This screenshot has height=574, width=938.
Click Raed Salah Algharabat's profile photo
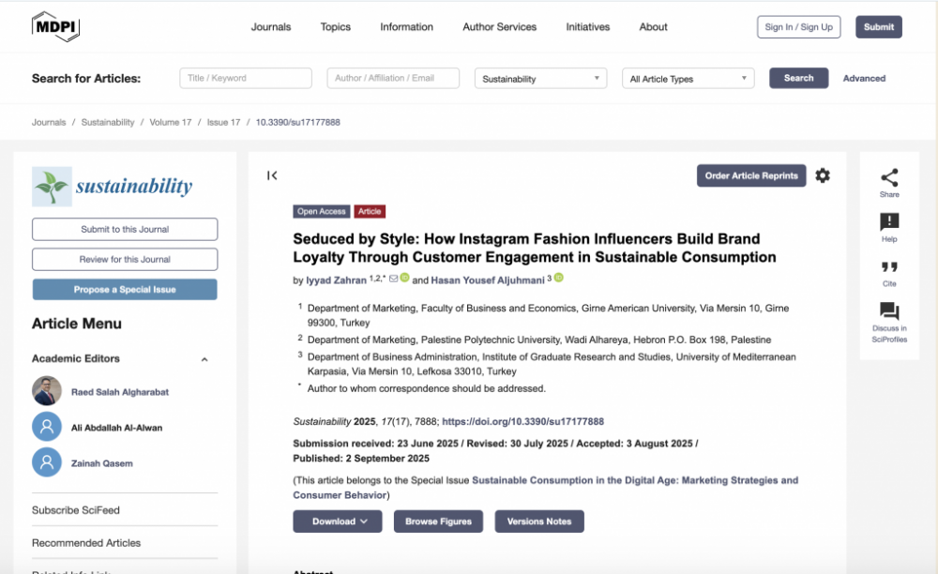47,391
